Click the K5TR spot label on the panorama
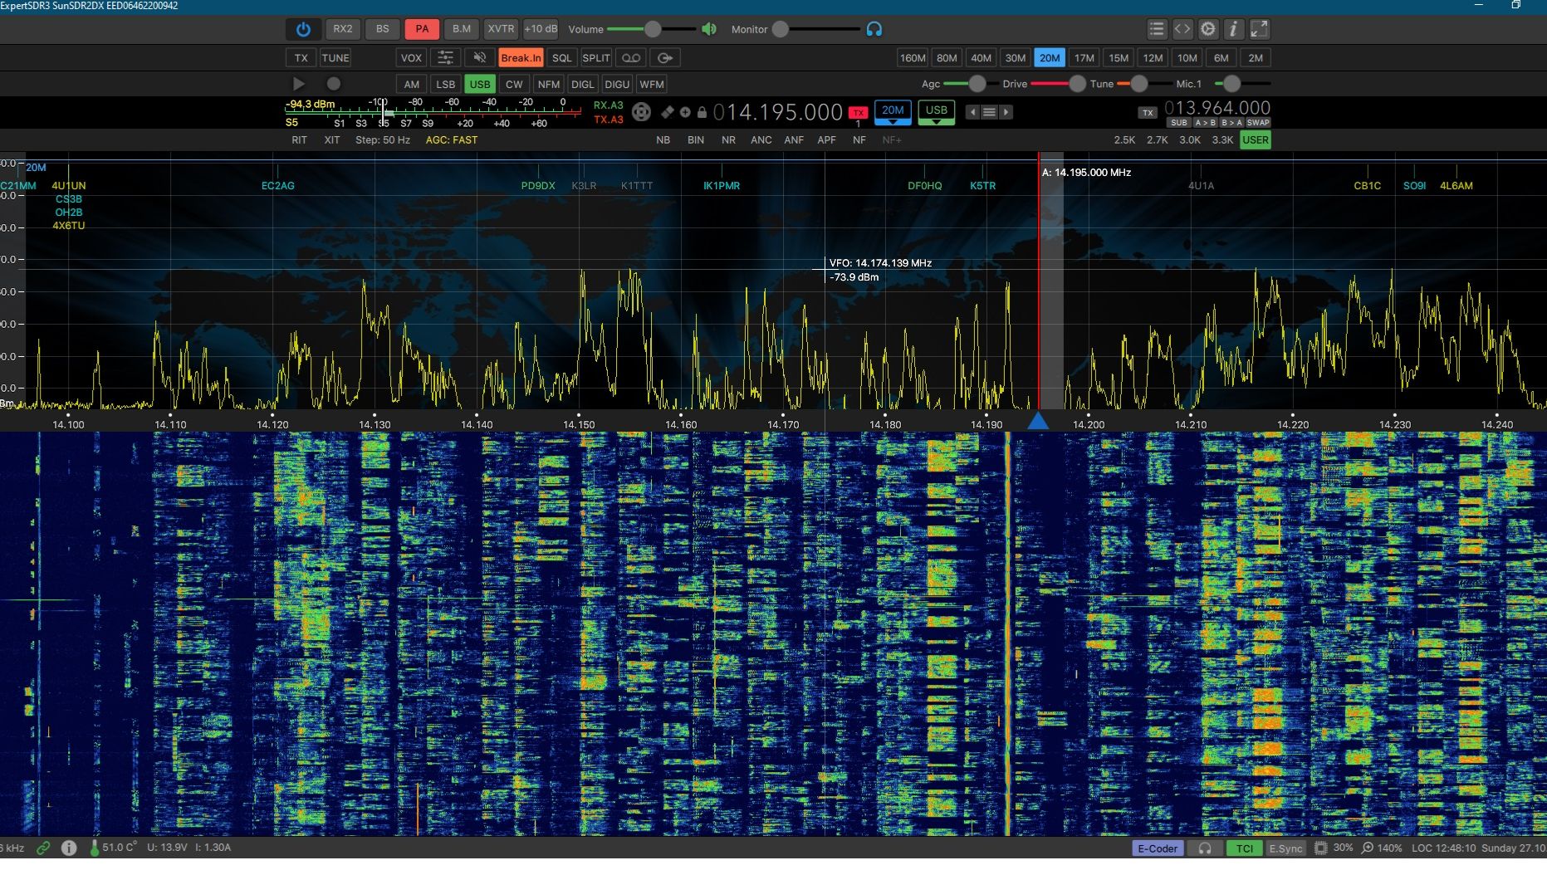Viewport: 1547px width, 870px height. click(x=983, y=186)
